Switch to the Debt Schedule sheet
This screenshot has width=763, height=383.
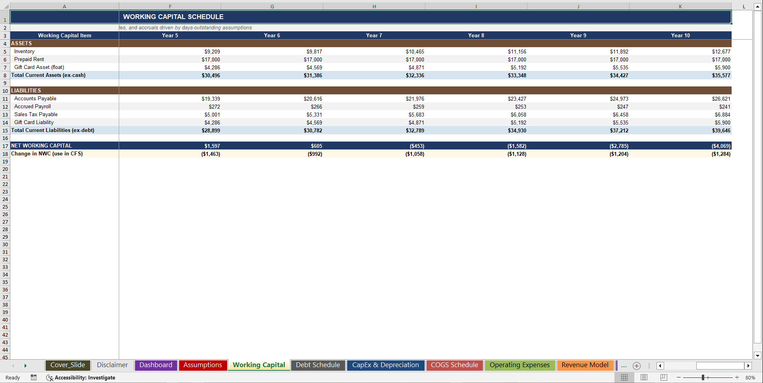(318, 365)
